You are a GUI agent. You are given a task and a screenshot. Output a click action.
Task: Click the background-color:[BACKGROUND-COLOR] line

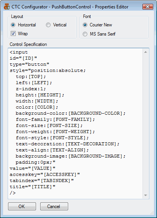click(70, 114)
